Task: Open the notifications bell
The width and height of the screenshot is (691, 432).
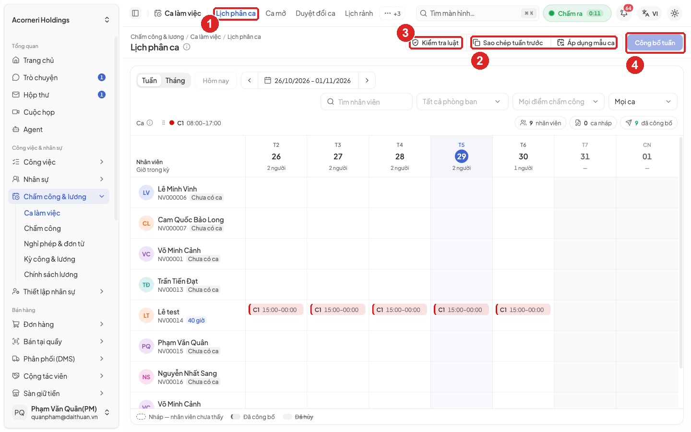Action: [624, 13]
